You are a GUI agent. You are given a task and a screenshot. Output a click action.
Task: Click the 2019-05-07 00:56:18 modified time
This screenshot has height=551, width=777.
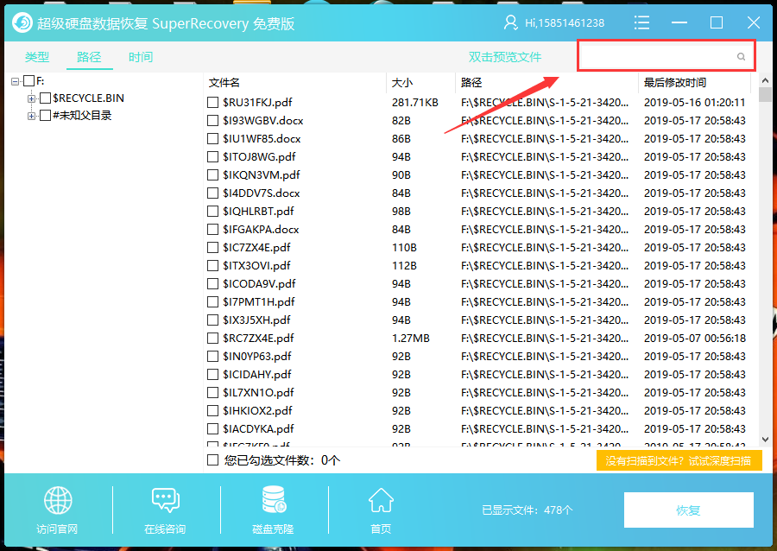pos(695,339)
